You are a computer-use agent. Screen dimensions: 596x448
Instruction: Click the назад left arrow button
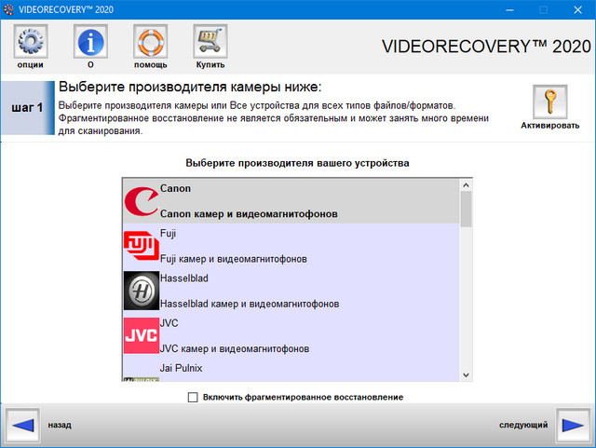click(x=22, y=426)
